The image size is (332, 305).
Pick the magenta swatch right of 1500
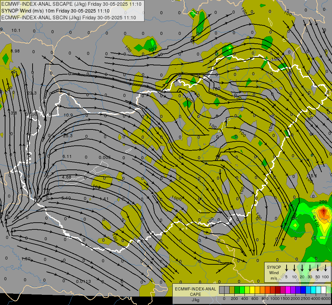coord(288,290)
